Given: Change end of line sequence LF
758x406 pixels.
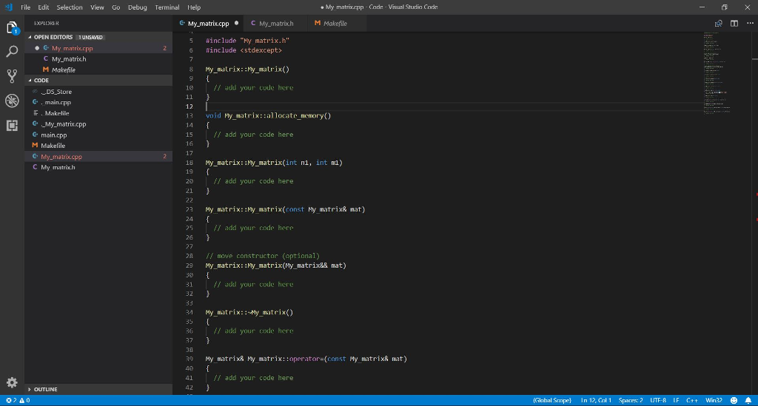Looking at the screenshot, I should pos(676,400).
